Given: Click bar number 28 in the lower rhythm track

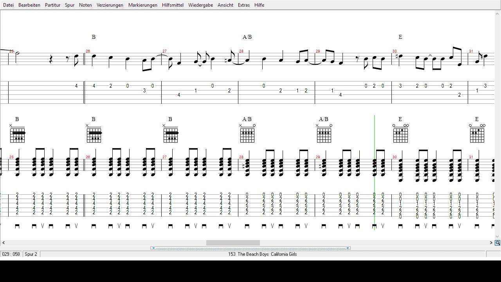Looking at the screenshot, I should point(241,157).
